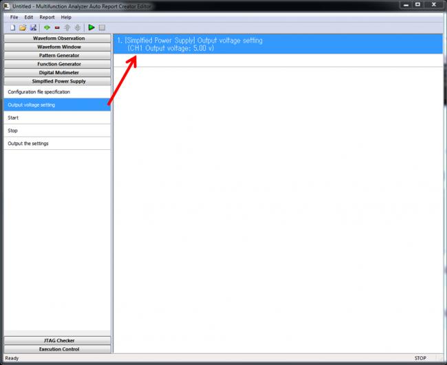Click the Ready status bar text

point(12,358)
